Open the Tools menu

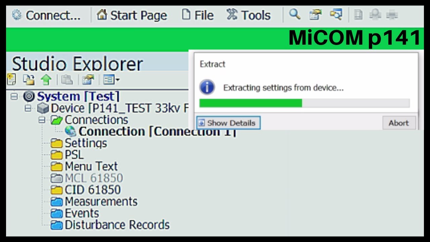[248, 15]
